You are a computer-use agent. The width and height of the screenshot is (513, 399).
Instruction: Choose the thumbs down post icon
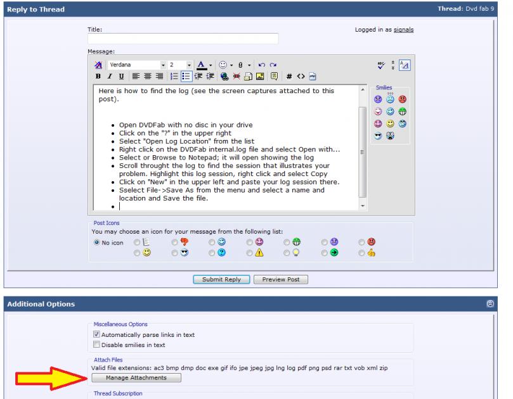pos(174,242)
